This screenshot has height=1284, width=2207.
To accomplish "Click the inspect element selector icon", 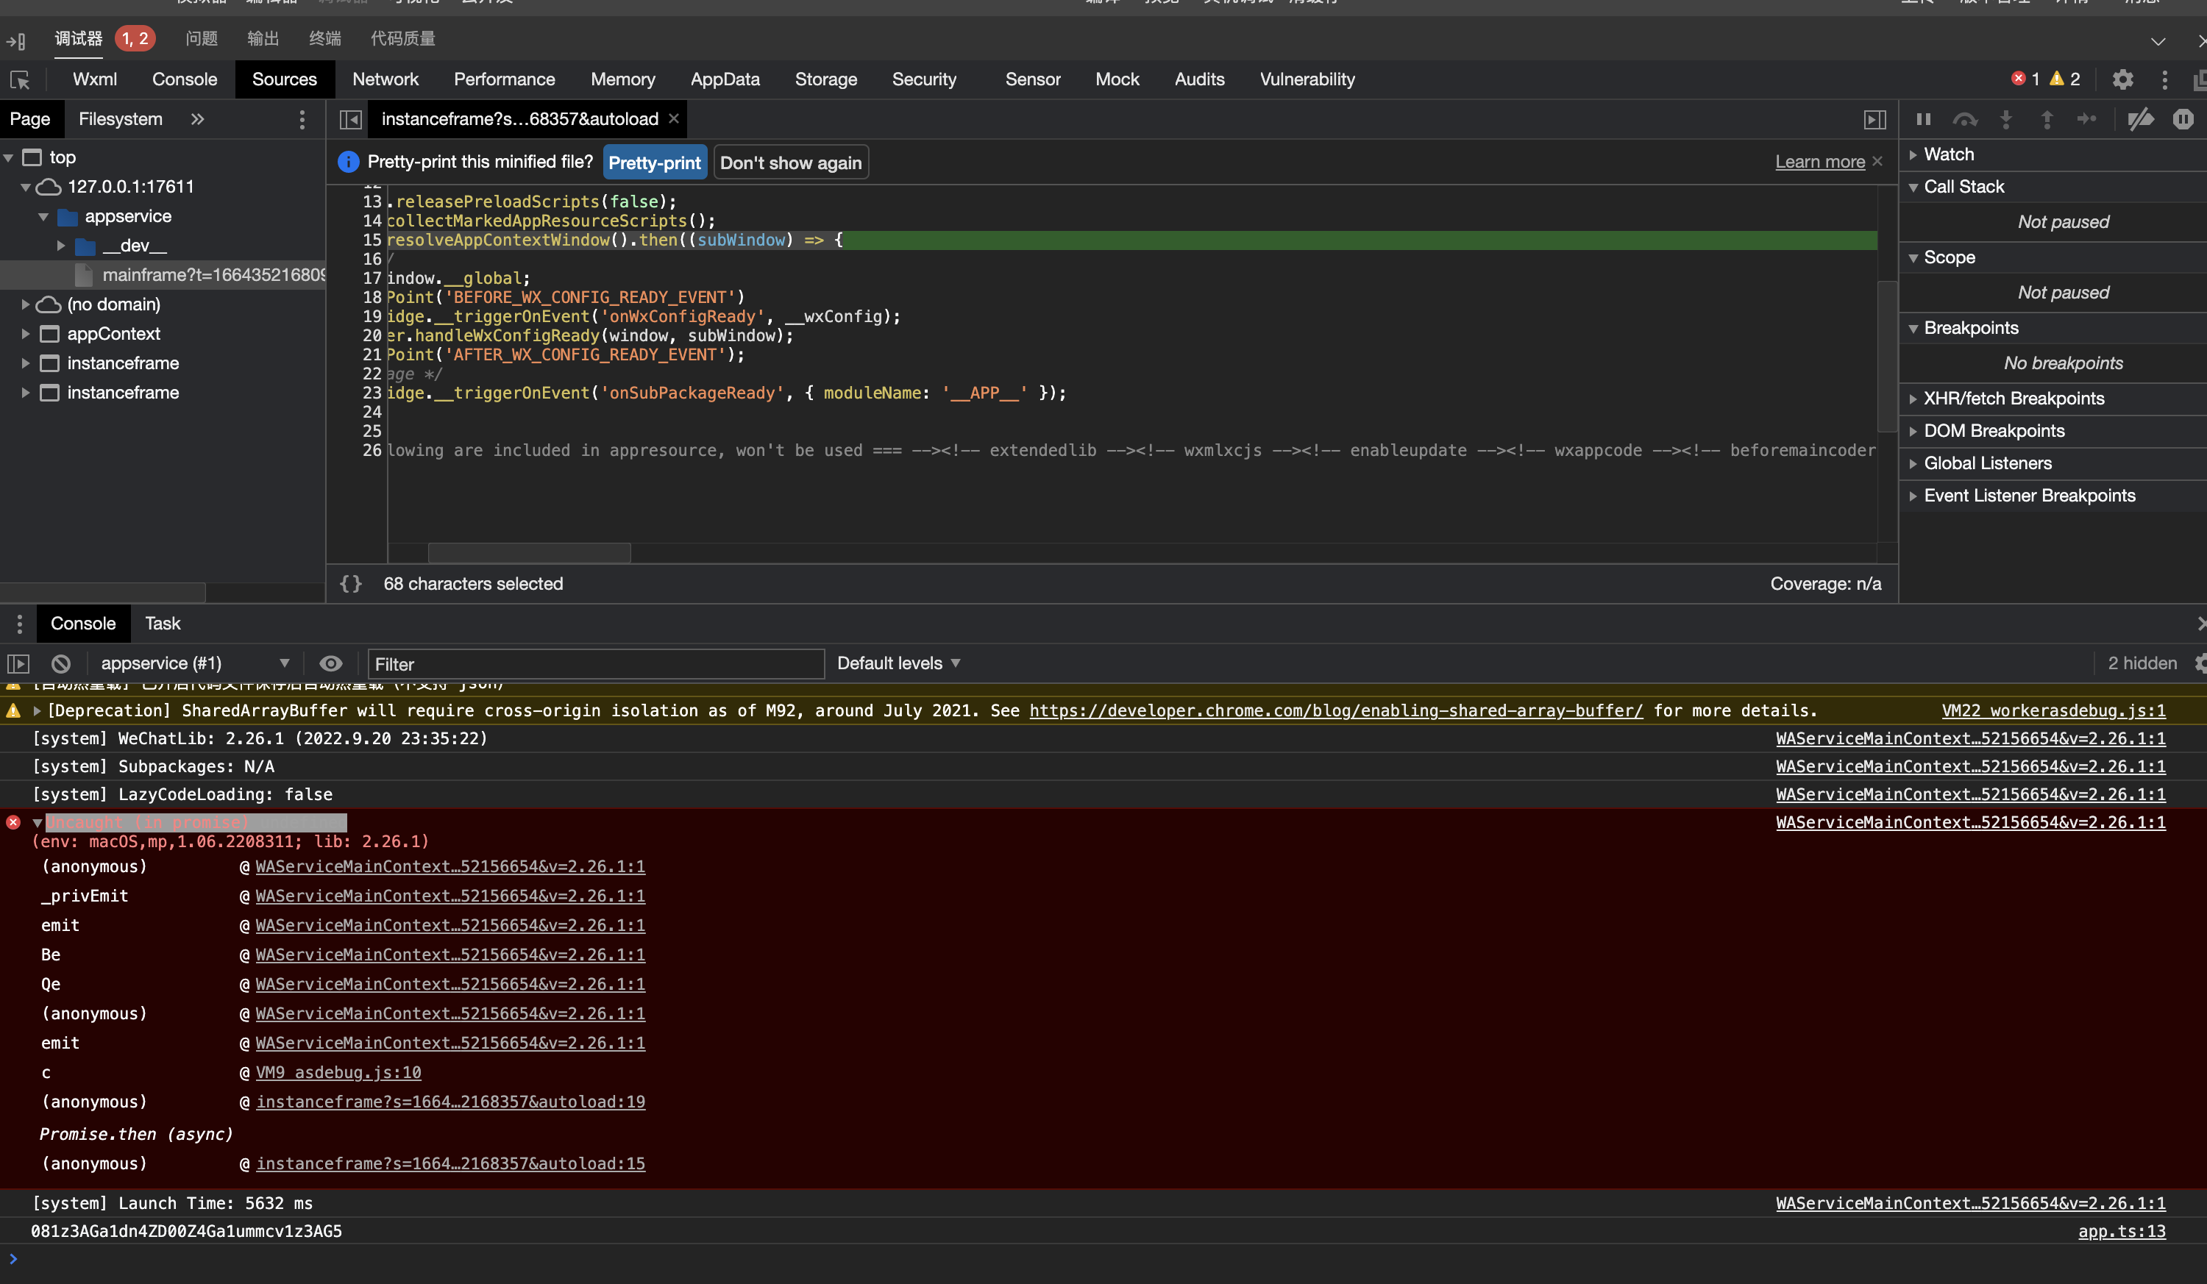I will 19,79.
